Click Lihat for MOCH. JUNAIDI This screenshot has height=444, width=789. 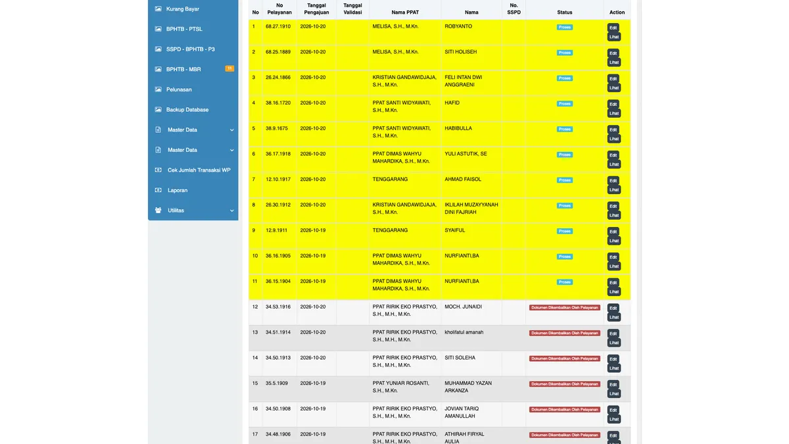point(614,317)
